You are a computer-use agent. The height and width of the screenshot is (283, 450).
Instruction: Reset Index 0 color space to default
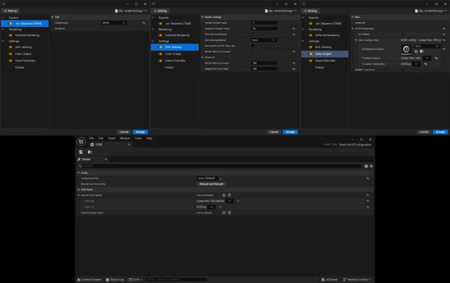[367, 201]
